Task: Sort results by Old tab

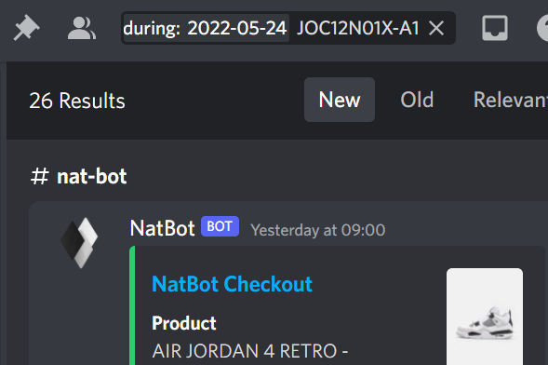Action: click(x=417, y=100)
